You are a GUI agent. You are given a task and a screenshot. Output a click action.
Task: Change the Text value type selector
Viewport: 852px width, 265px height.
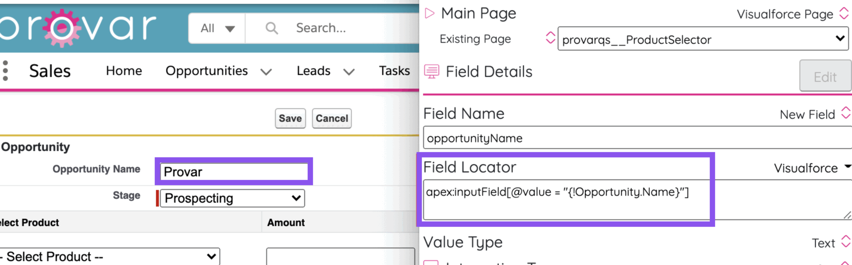click(846, 242)
